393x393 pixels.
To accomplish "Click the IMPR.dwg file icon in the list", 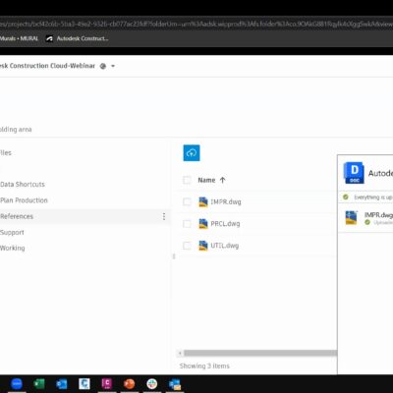I will (203, 201).
